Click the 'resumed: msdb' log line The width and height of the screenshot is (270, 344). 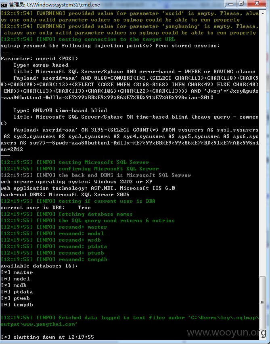coord(51,240)
